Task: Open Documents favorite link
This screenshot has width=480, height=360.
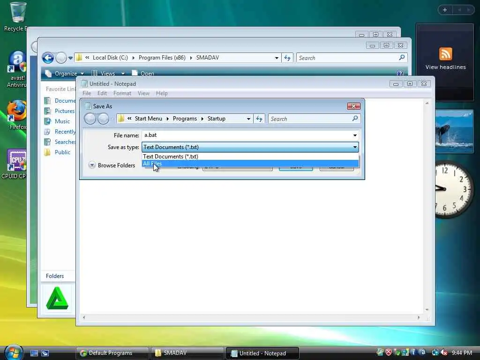Action: coord(60,101)
